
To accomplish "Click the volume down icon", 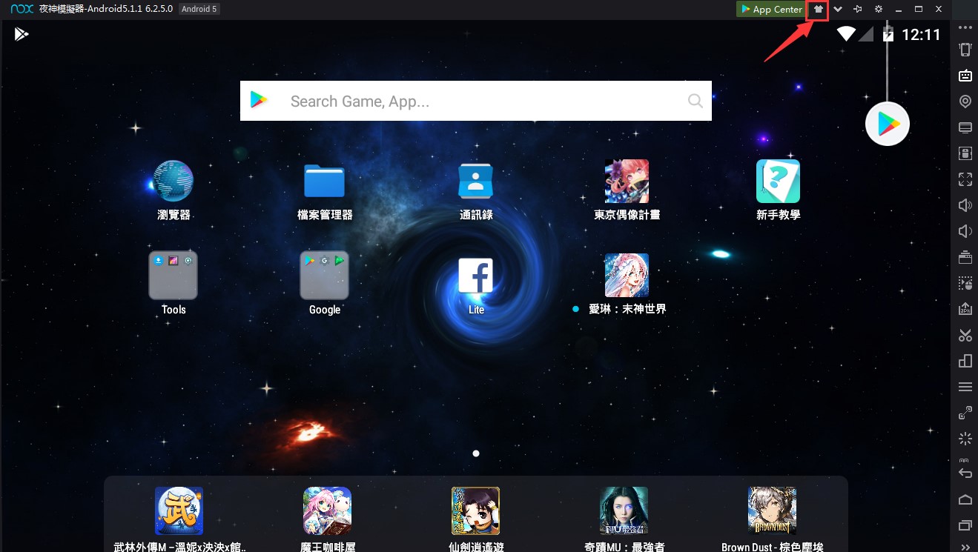I will point(965,231).
